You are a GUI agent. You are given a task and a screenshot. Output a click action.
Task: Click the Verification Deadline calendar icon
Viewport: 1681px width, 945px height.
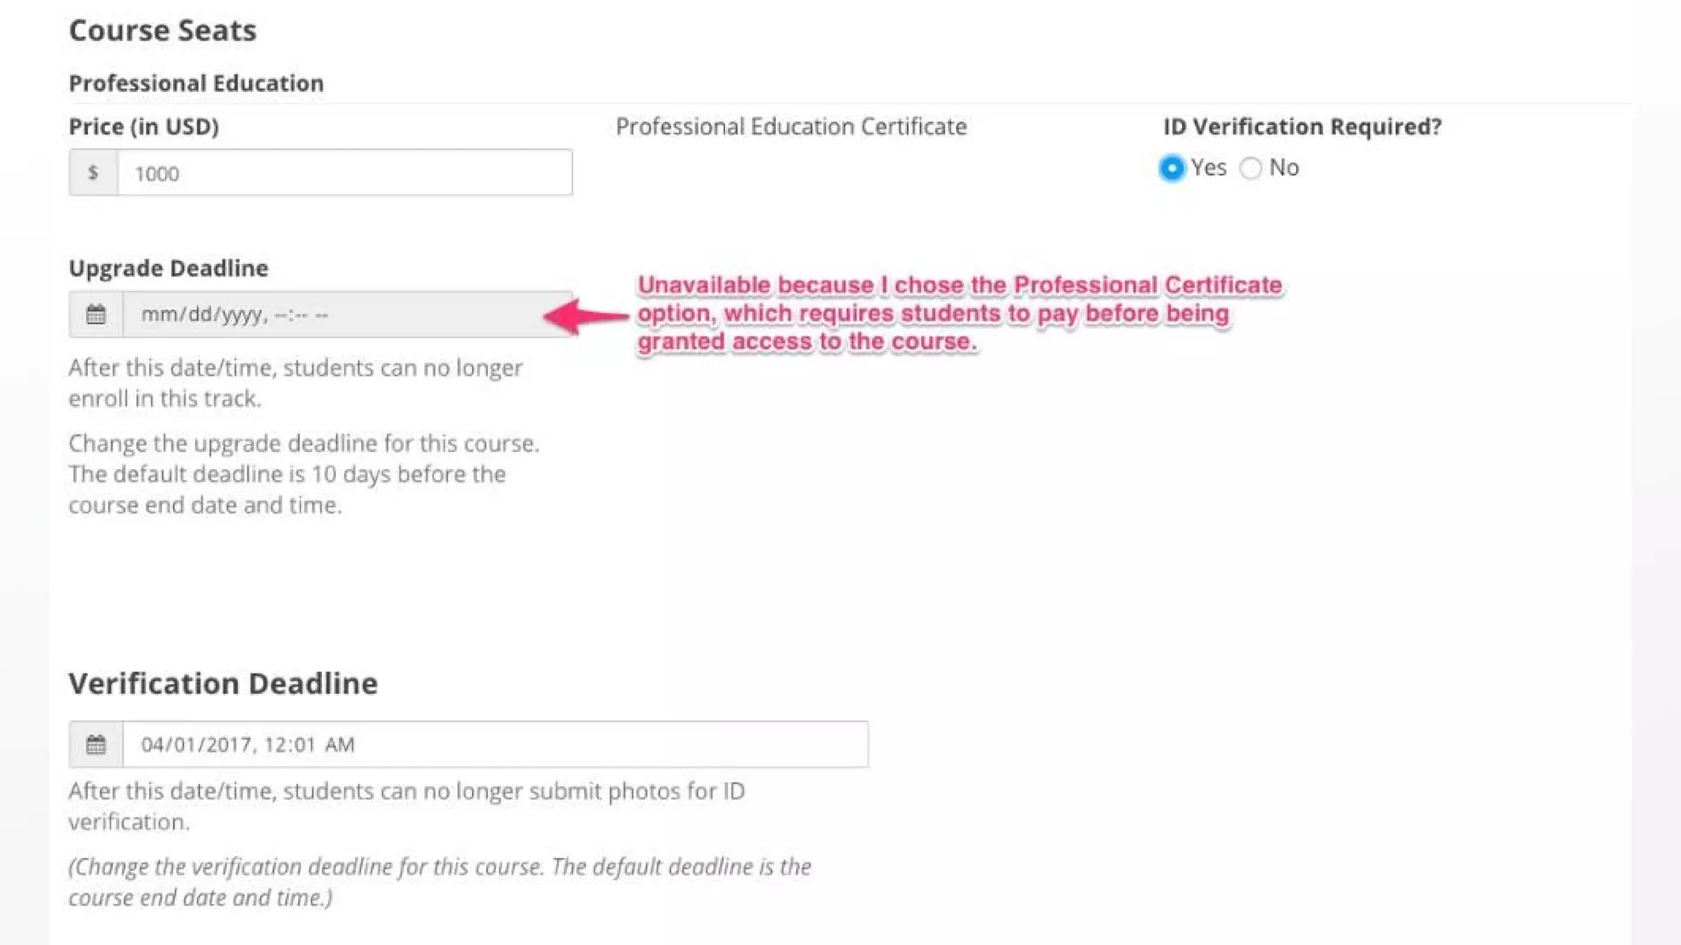pos(96,744)
